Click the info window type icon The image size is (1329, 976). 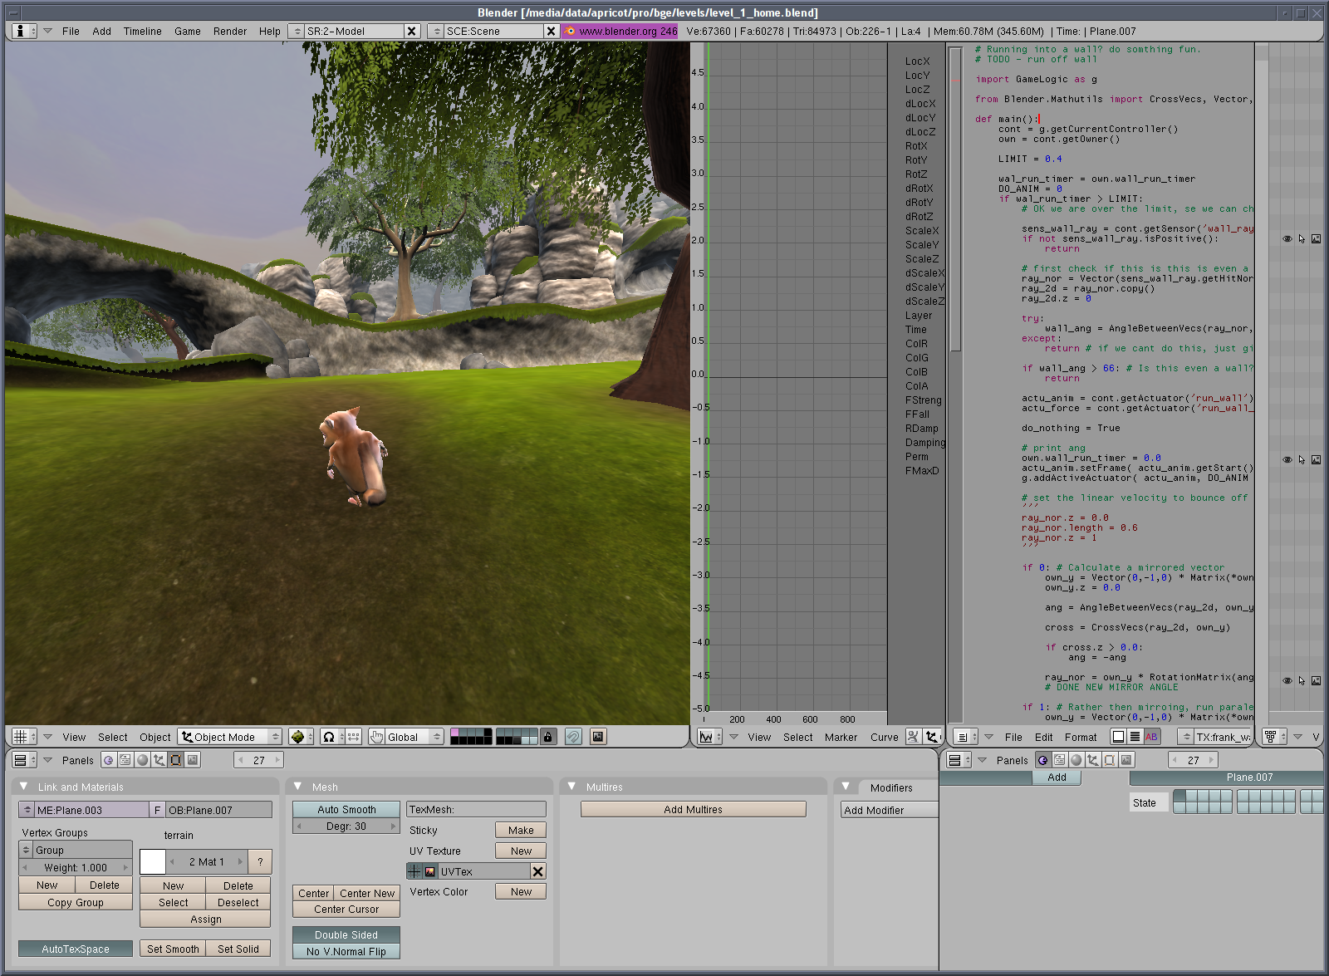pyautogui.click(x=25, y=31)
